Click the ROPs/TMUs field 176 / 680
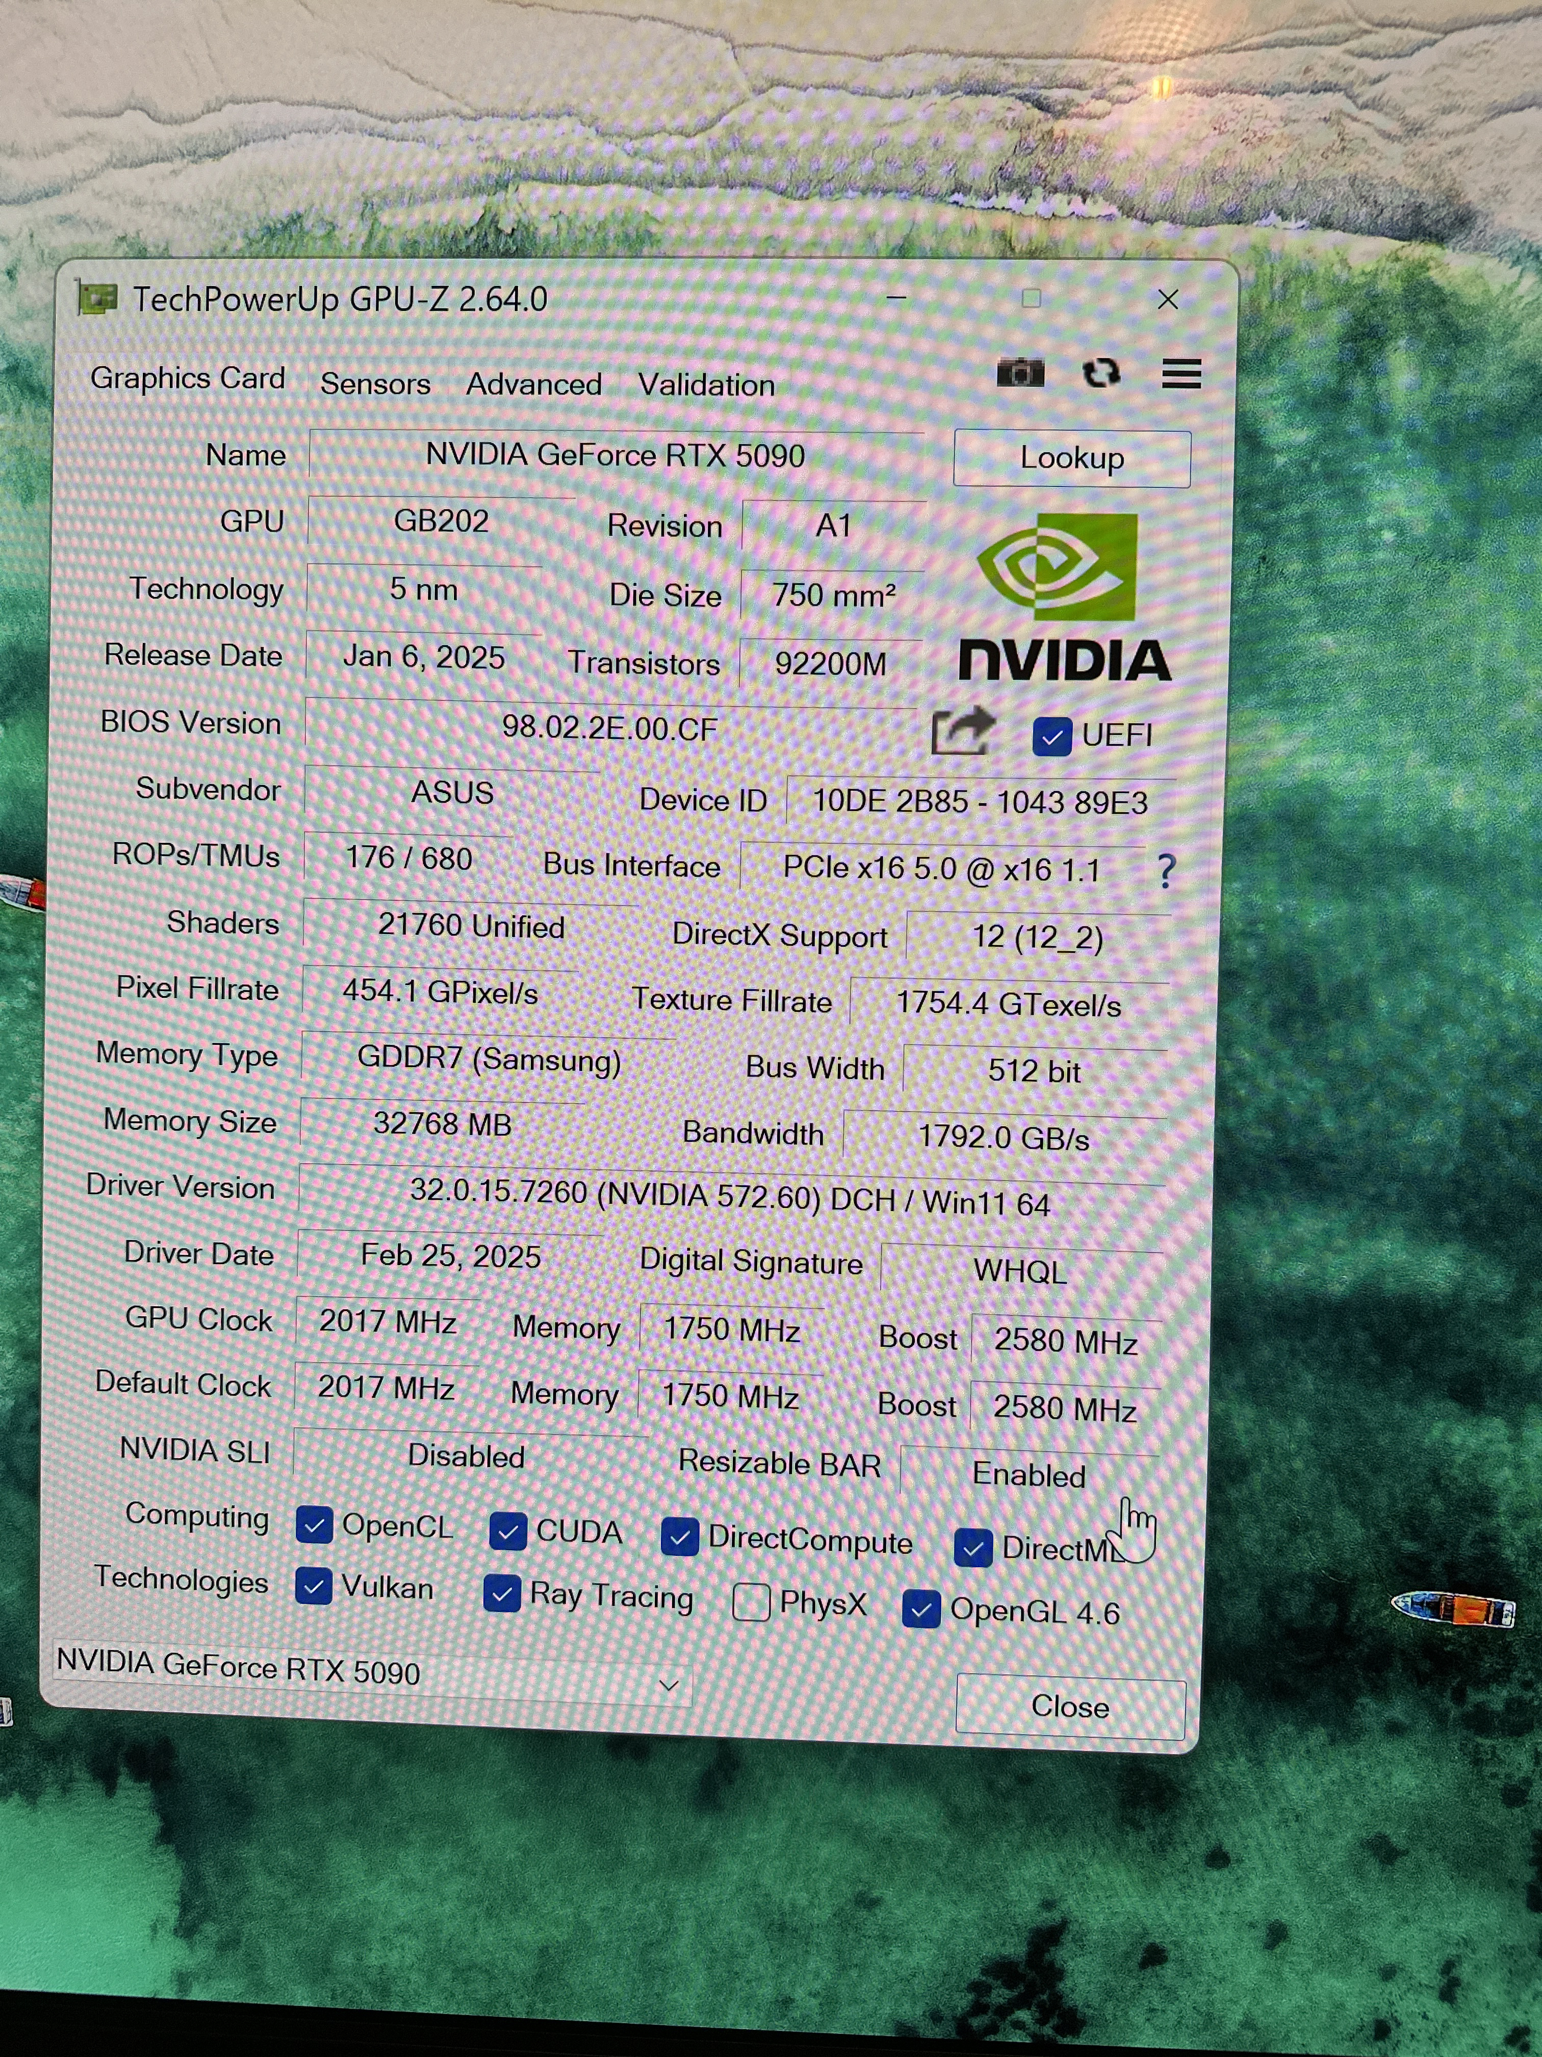Viewport: 1542px width, 2057px height. coord(409,858)
